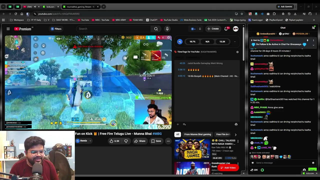Unpin the pinned chat message

click(x=307, y=40)
